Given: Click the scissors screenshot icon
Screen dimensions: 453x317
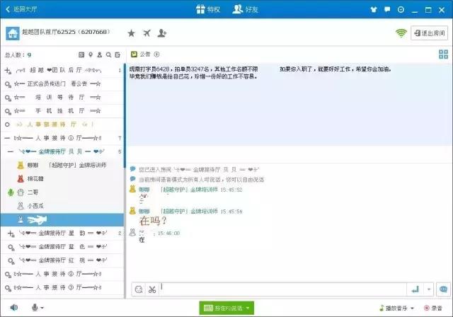Looking at the screenshot, I should tap(152, 289).
